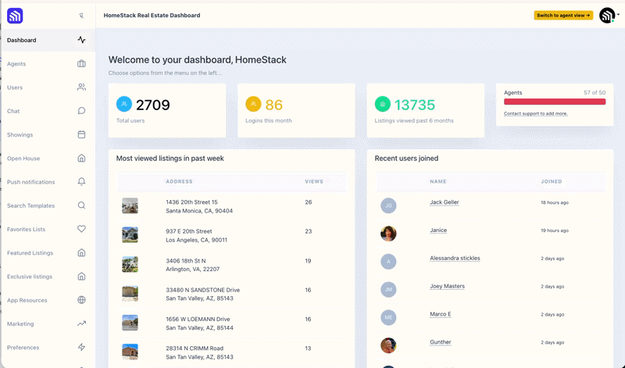Click thumbnail for 1656 W LOEMANN Drive
This screenshot has height=368, width=625.
[x=130, y=323]
